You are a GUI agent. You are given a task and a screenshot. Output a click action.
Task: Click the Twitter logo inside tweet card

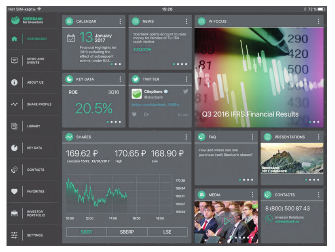tap(186, 91)
